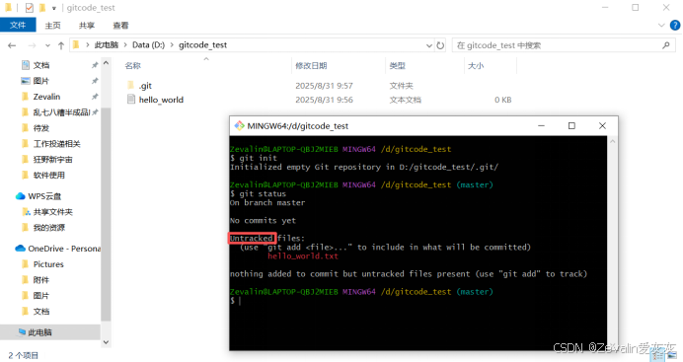Click the Explorer help question mark icon
The image size is (683, 362).
675,26
